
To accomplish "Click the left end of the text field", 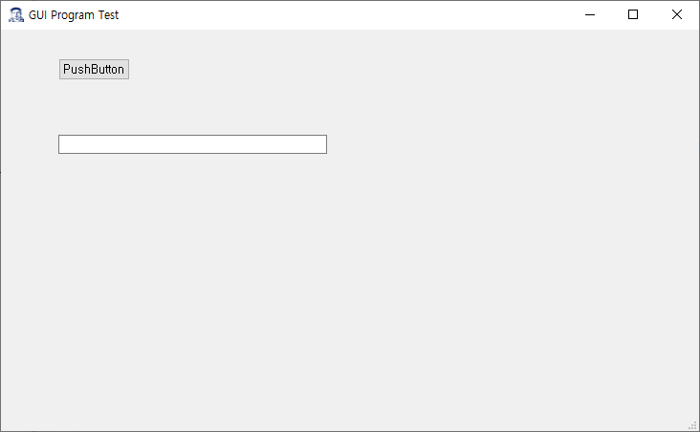I will [62, 144].
